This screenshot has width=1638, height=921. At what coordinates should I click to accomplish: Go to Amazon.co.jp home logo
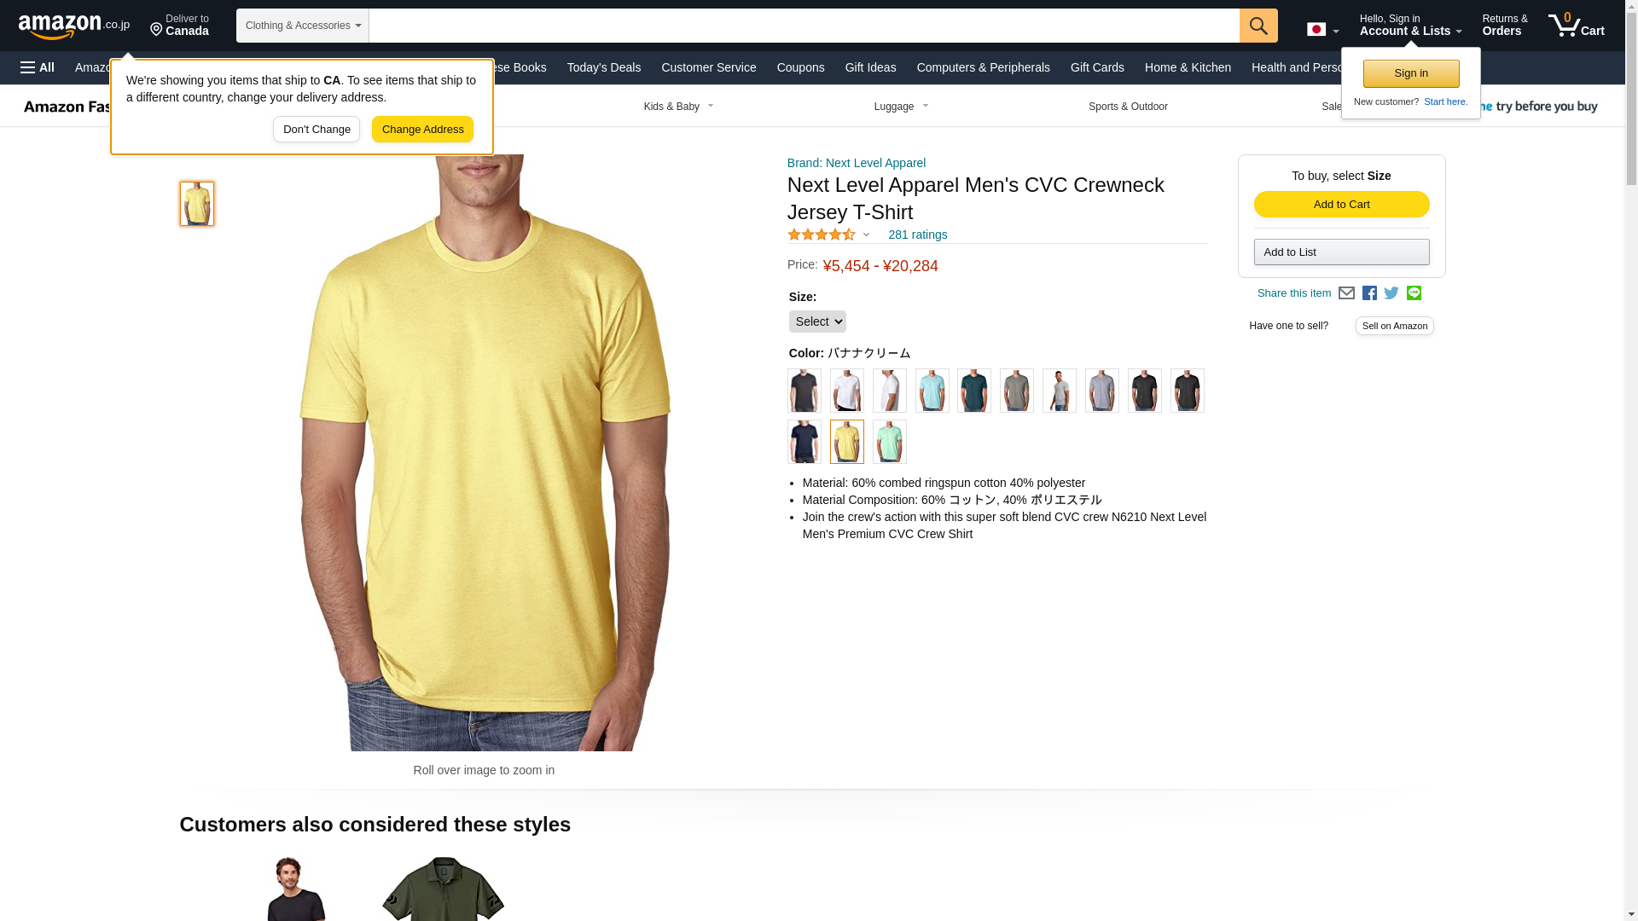tap(74, 26)
